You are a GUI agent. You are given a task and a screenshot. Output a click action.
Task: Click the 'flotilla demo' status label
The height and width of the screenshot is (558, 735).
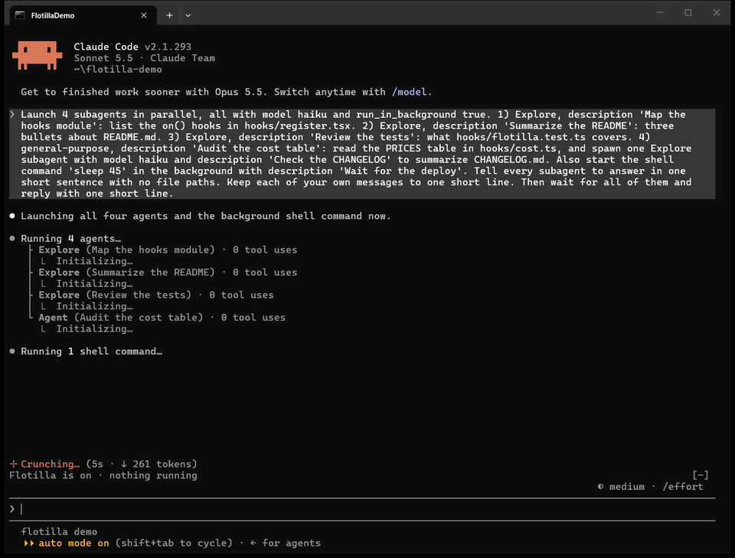(59, 532)
